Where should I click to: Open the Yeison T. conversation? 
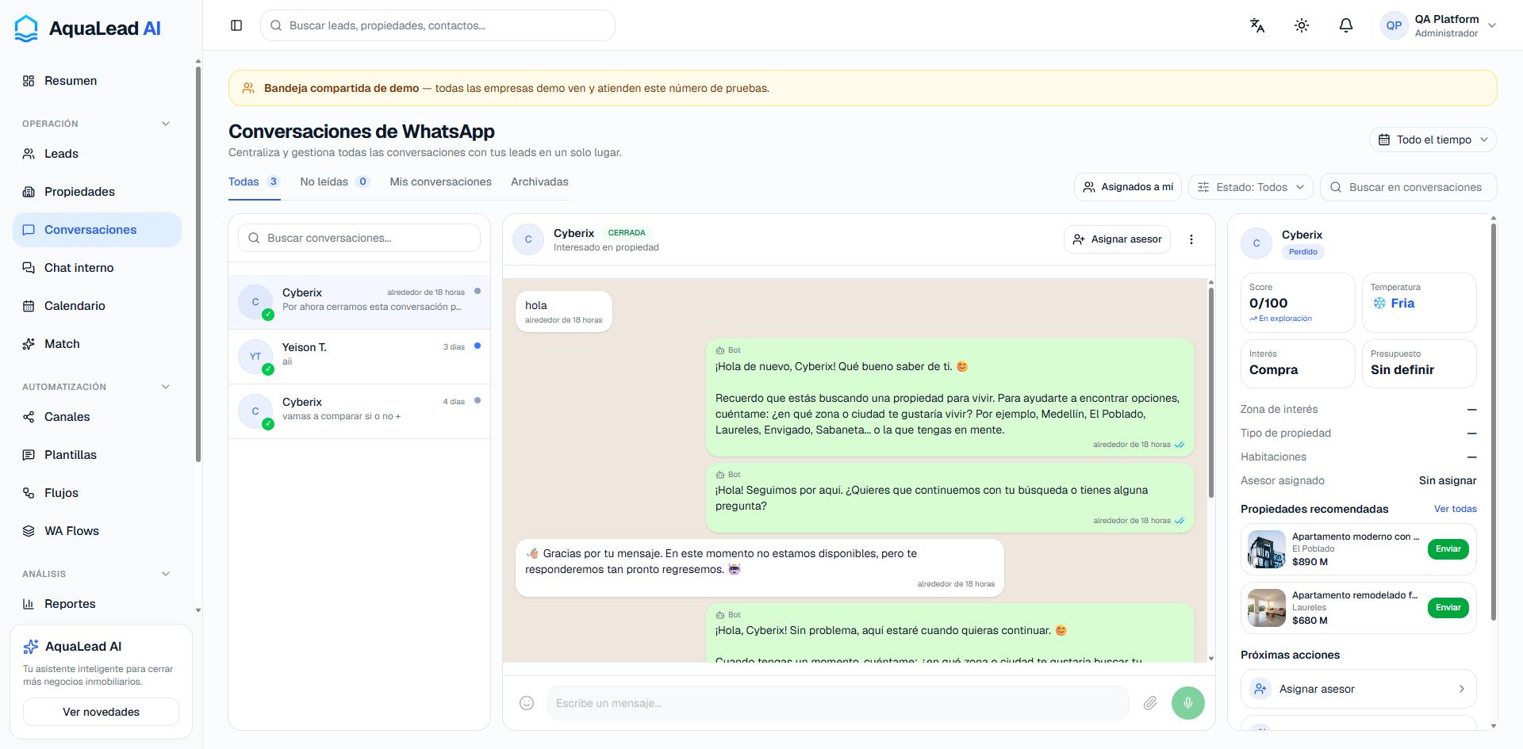pos(359,357)
